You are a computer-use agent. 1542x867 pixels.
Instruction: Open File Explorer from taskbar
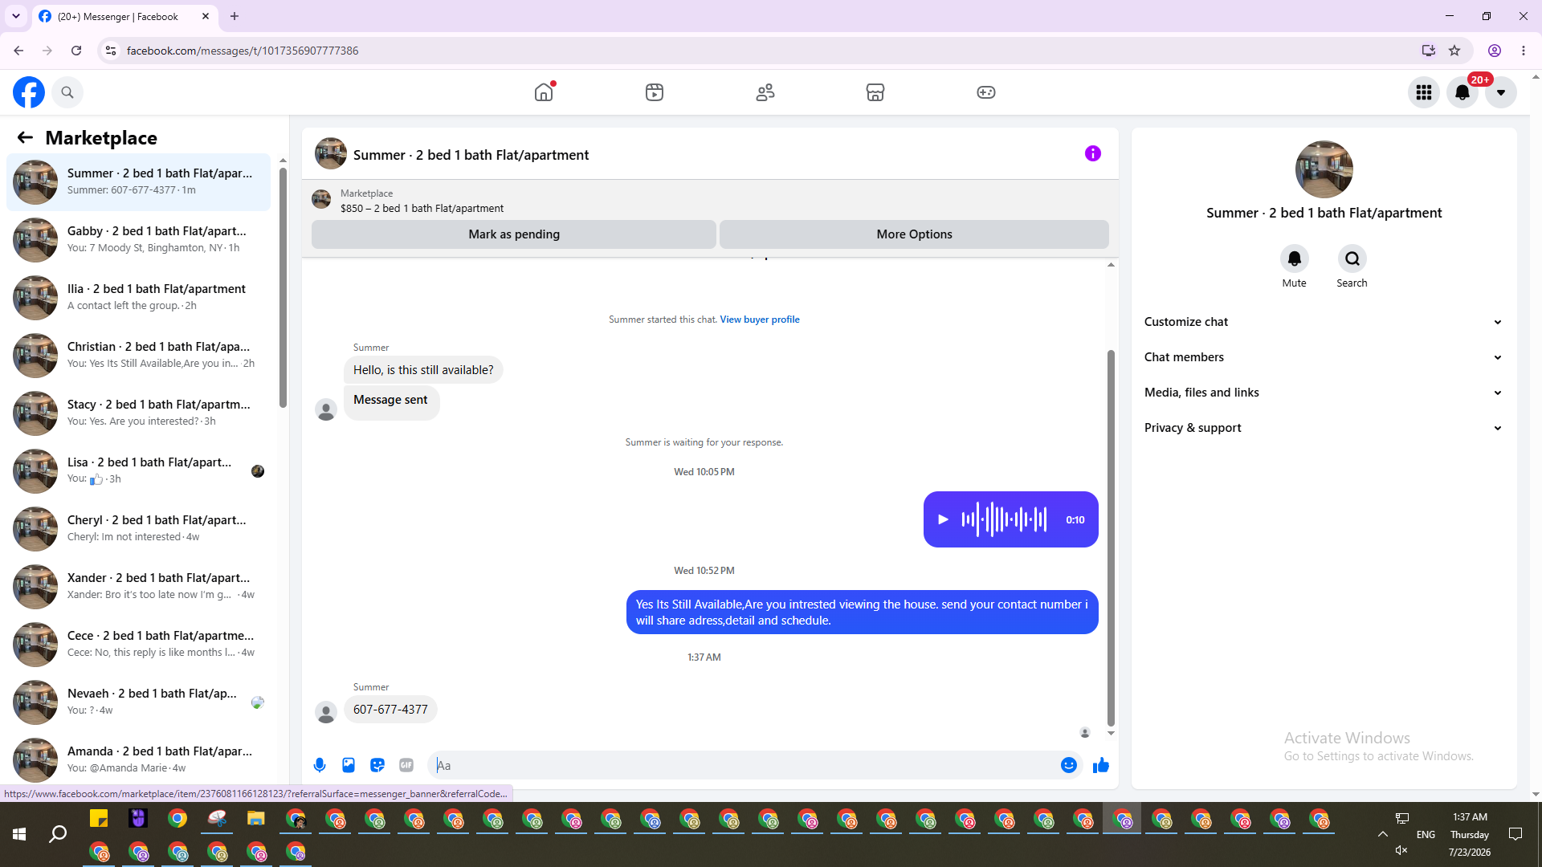tap(255, 819)
